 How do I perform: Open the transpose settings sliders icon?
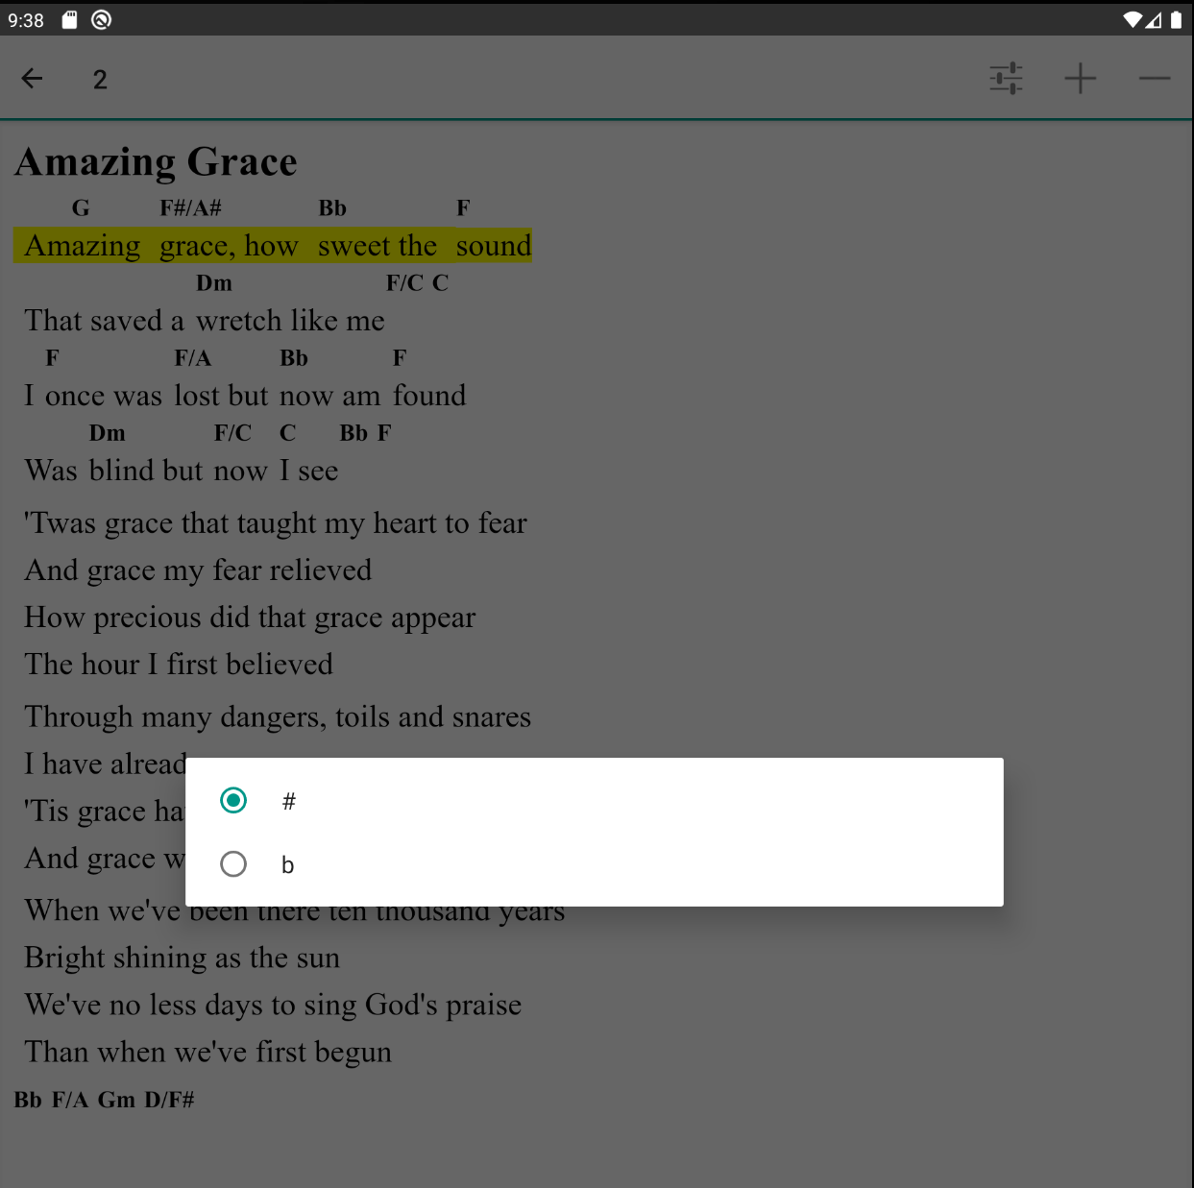pos(1005,79)
